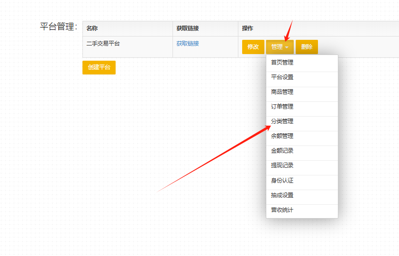Image resolution: width=399 pixels, height=256 pixels.
Task: Select 首页管理 from the menu
Action: click(302, 63)
